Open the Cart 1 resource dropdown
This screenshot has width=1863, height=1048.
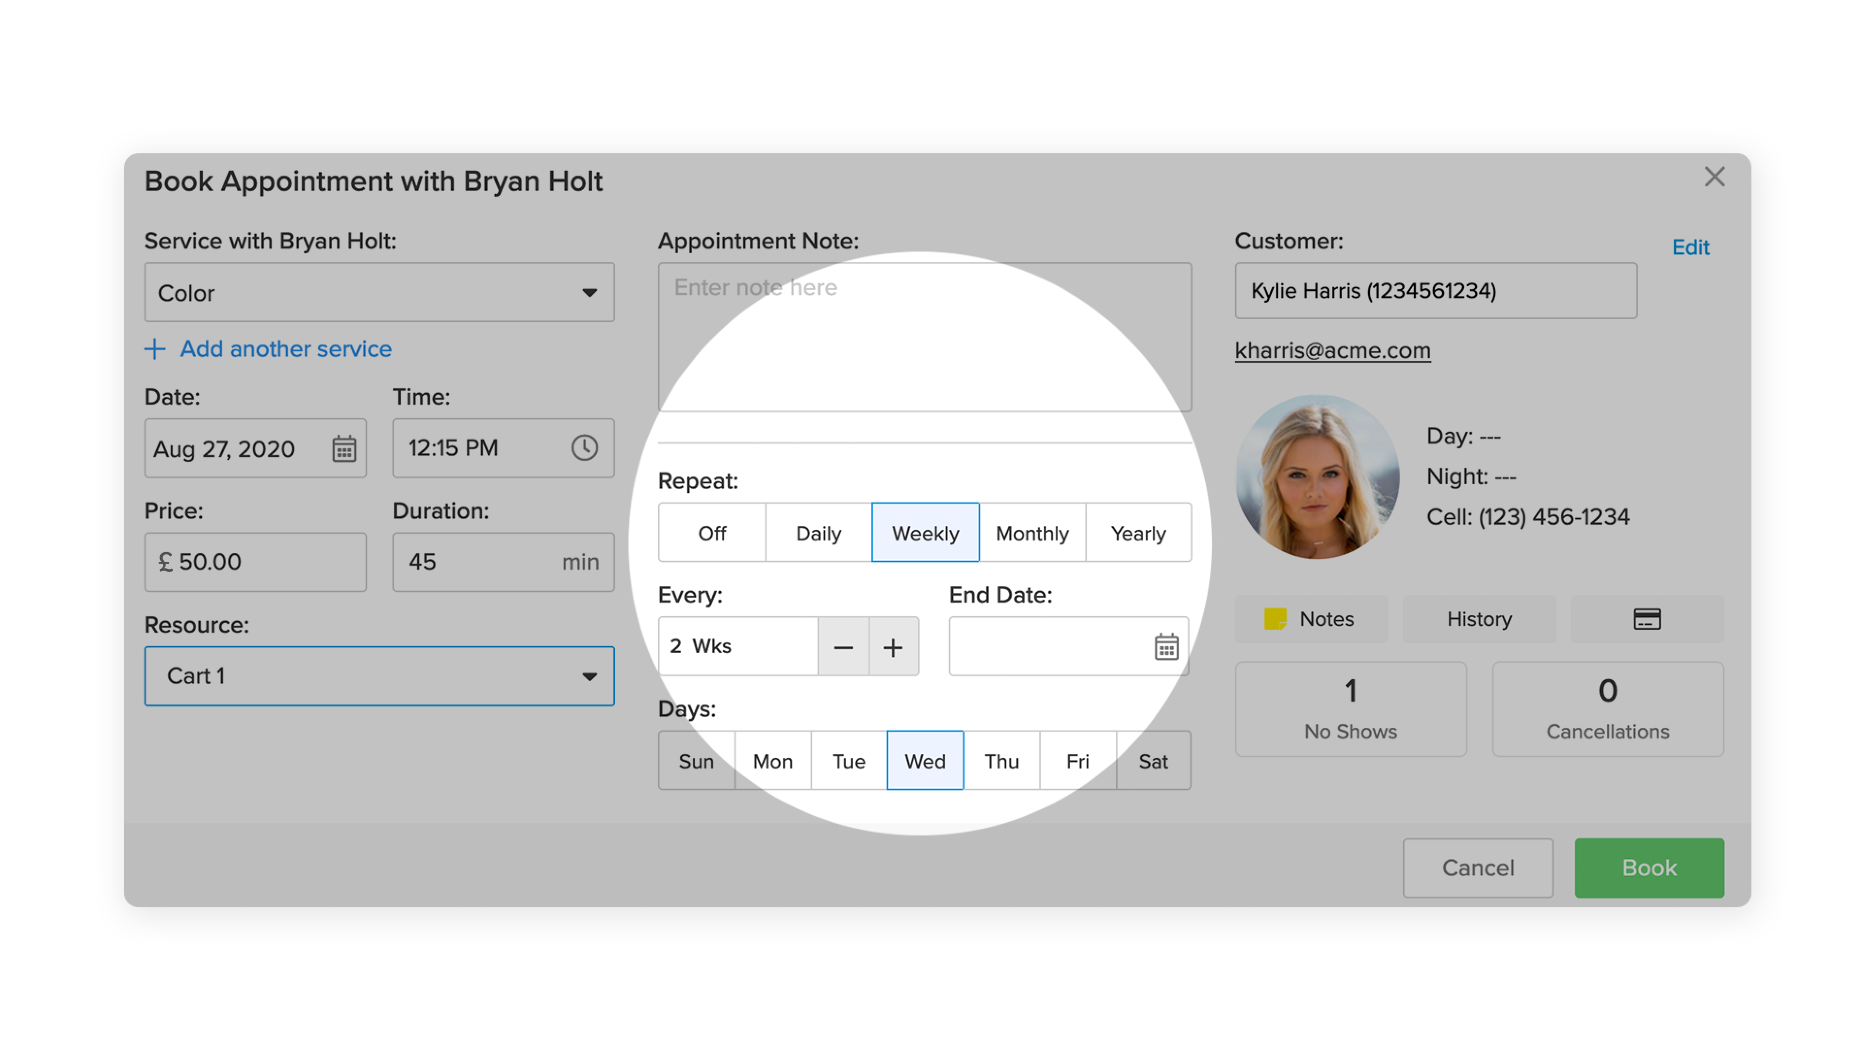click(379, 676)
